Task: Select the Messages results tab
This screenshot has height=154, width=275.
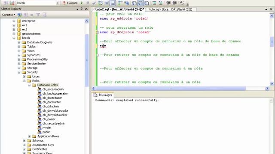Action: 103,95
